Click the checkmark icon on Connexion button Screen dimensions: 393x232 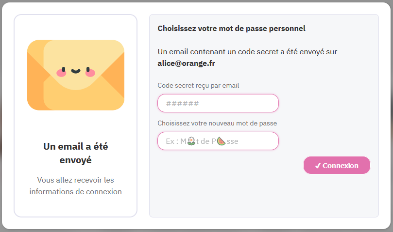point(318,166)
